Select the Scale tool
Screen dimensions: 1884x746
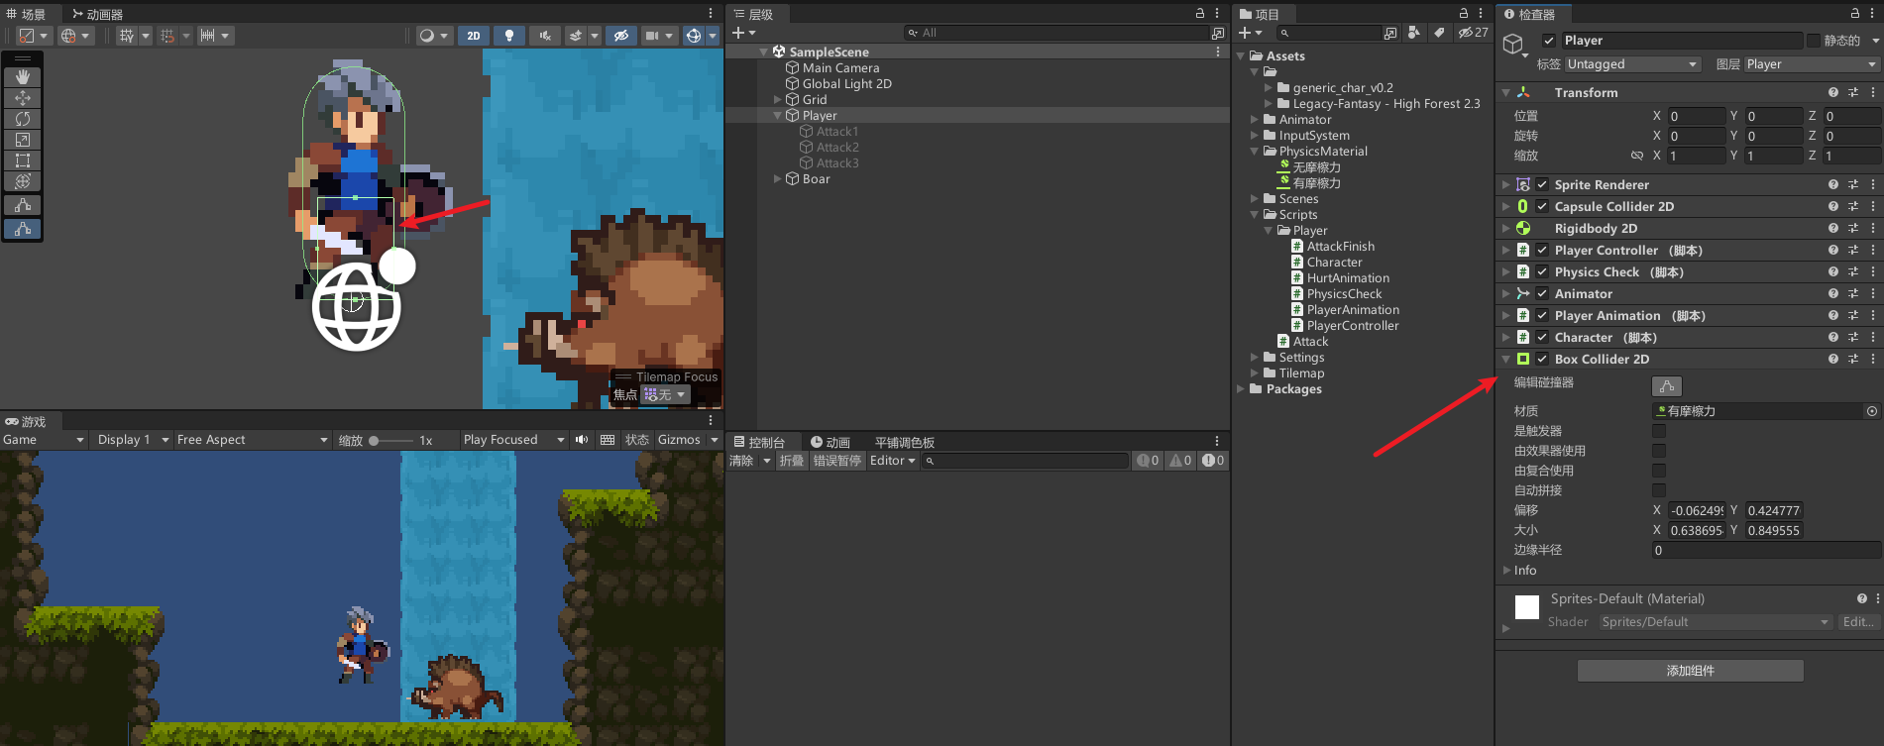23,140
